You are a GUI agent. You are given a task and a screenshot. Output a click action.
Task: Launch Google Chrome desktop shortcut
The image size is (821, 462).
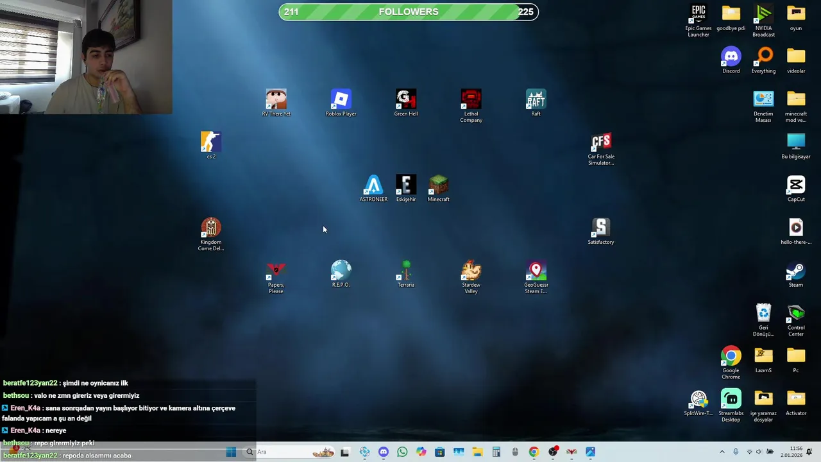point(731,363)
